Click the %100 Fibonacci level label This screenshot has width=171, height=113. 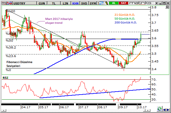[x=11, y=11]
